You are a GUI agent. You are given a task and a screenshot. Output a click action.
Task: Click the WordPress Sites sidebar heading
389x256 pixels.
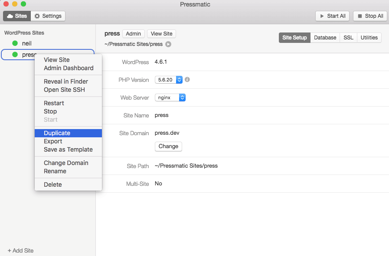click(x=24, y=33)
